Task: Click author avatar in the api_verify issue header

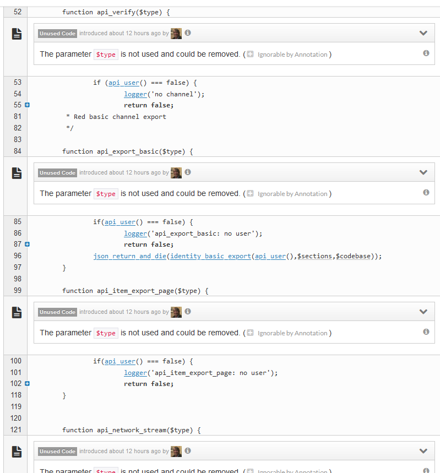Action: [176, 34]
